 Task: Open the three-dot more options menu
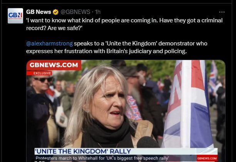click(222, 12)
